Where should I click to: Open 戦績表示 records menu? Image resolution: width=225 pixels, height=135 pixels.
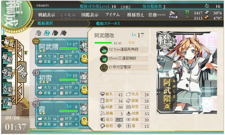point(46,15)
